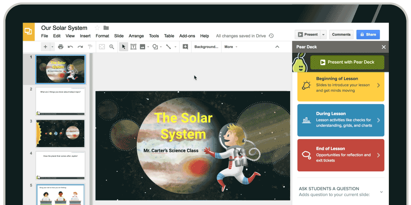Star the Our Solar System document

(97, 28)
